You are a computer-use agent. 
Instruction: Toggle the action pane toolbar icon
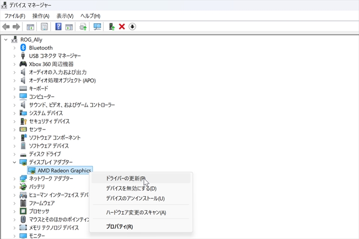pyautogui.click(x=69, y=27)
